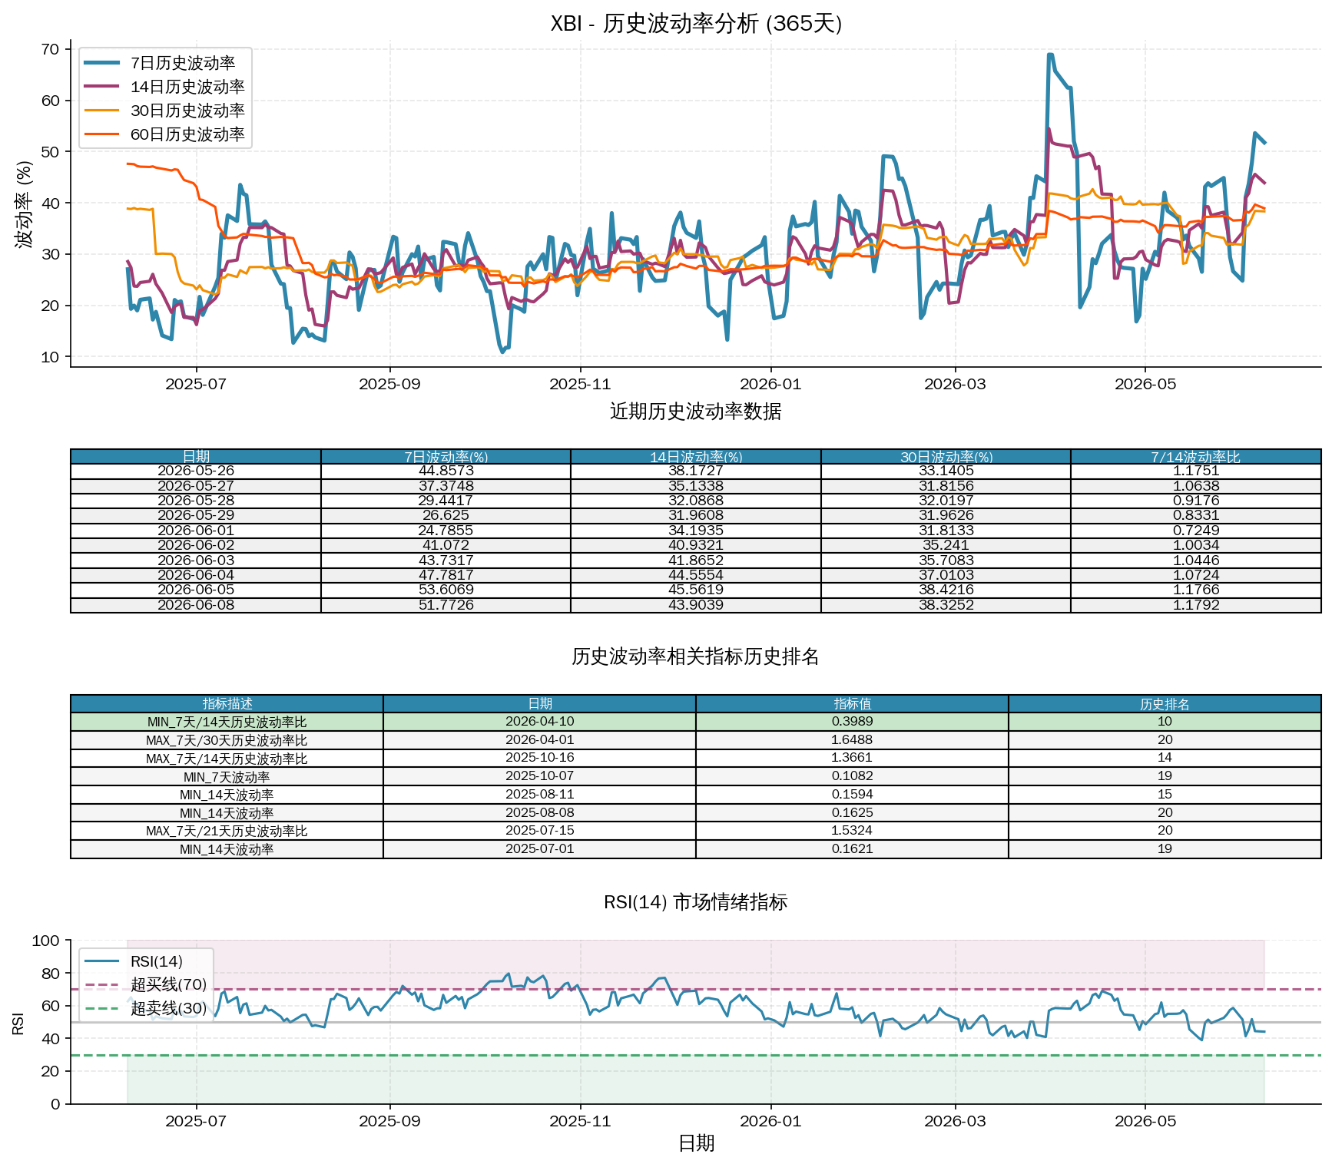Click date cell 2026-05-27
This screenshot has height=1164, width=1332.
click(196, 486)
